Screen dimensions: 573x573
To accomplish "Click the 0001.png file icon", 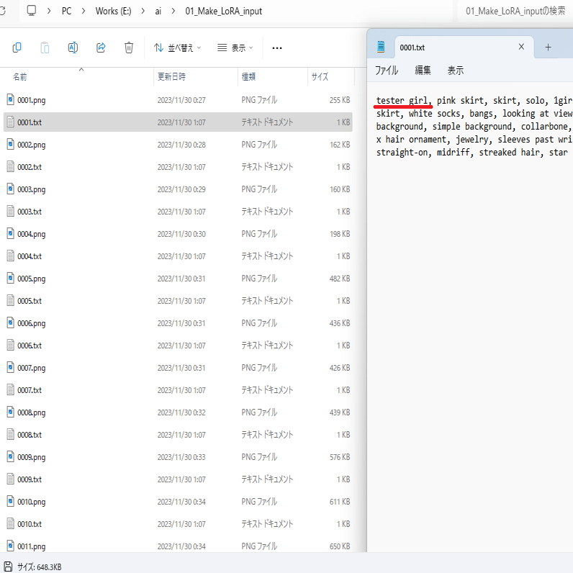I will [x=11, y=99].
